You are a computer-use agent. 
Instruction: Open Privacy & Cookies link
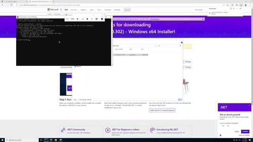(x=244, y=135)
